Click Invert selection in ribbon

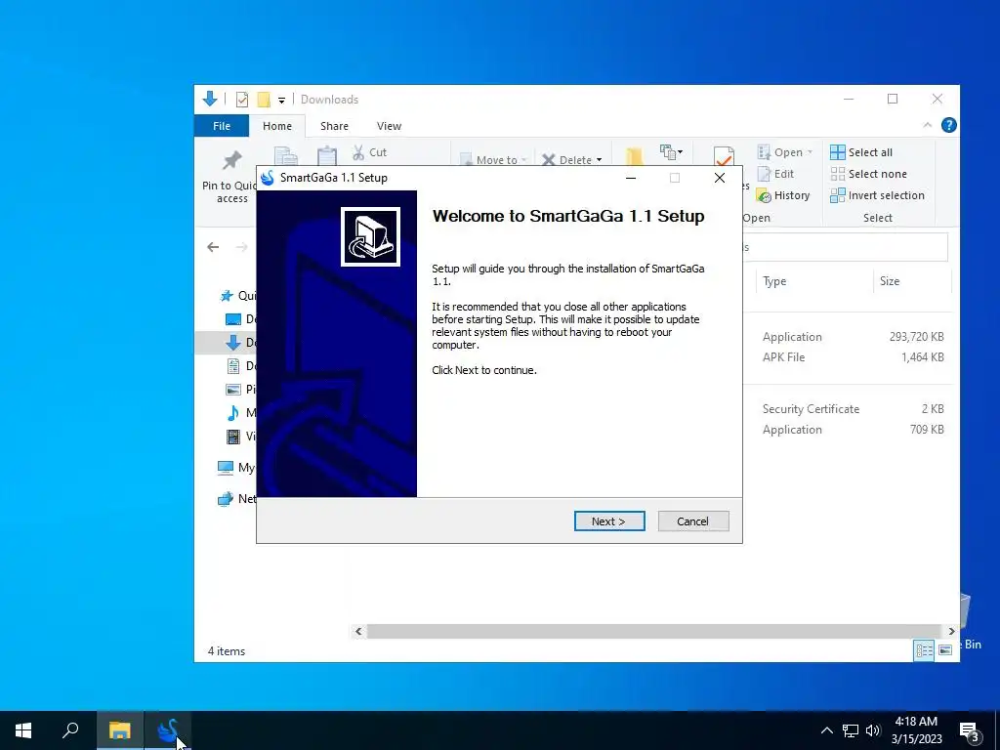click(877, 195)
